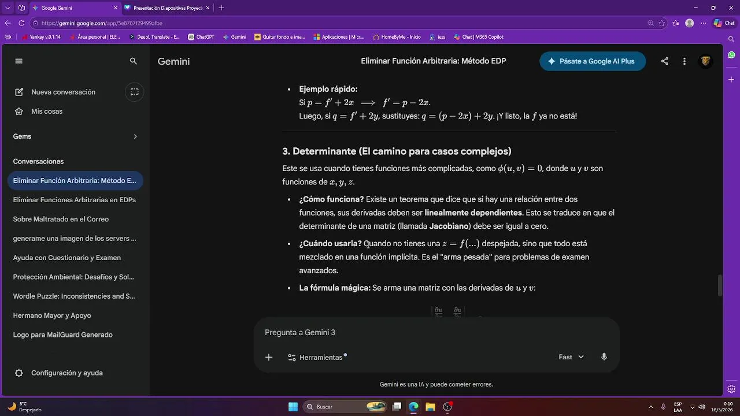Click the temporary chat dashed-square icon
This screenshot has height=416, width=740.
click(134, 92)
